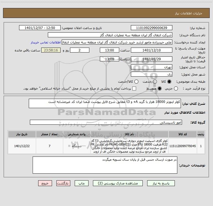Click the days remaining field showing 2

click(x=80, y=50)
